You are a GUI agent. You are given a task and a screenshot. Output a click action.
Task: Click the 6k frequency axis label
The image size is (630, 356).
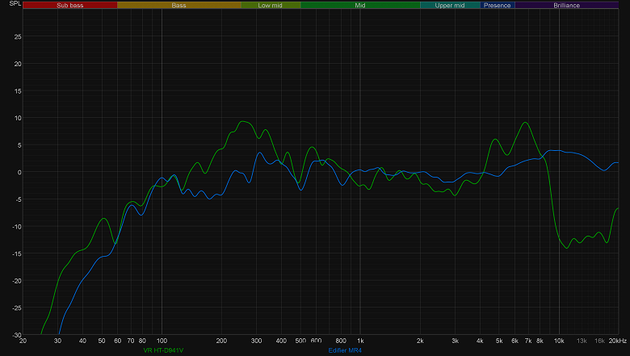click(514, 341)
